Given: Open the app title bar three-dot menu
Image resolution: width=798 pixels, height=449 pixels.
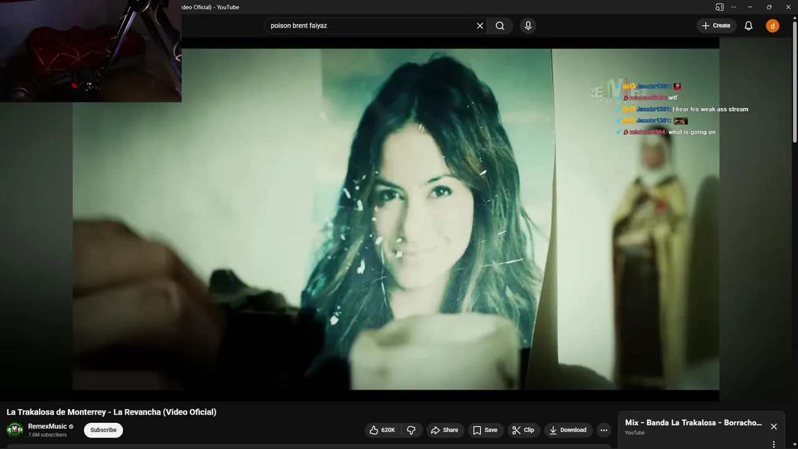Looking at the screenshot, I should coord(733,7).
